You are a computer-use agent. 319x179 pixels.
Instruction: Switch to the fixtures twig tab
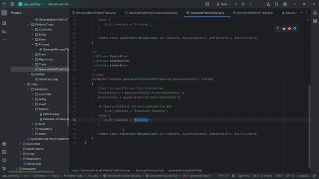click(x=289, y=13)
